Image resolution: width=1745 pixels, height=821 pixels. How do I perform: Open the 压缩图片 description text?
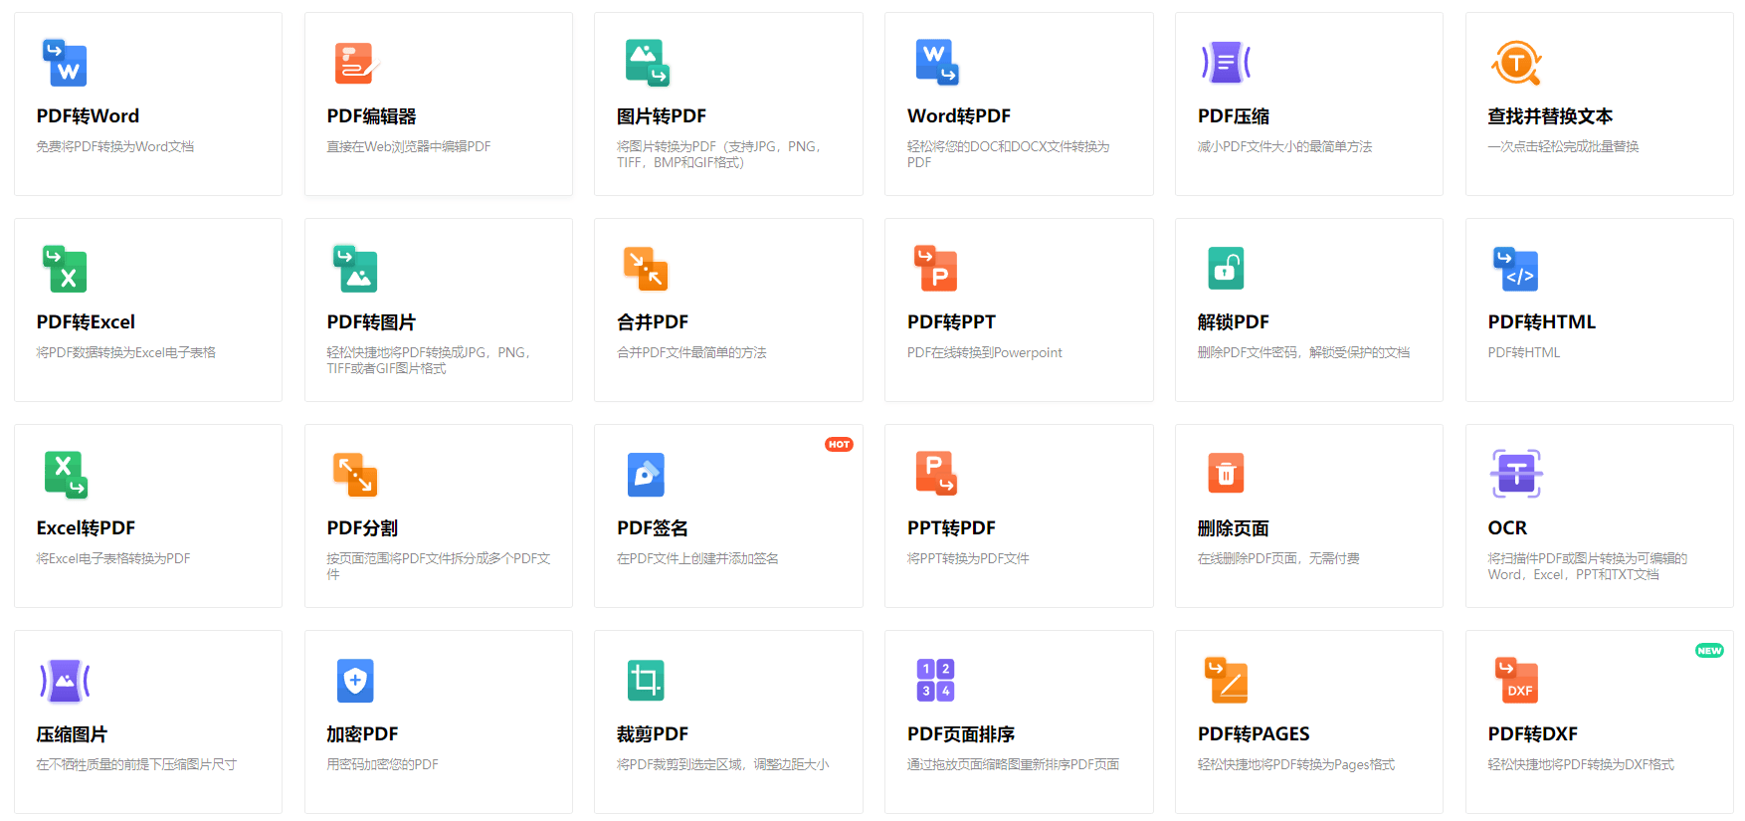[136, 764]
